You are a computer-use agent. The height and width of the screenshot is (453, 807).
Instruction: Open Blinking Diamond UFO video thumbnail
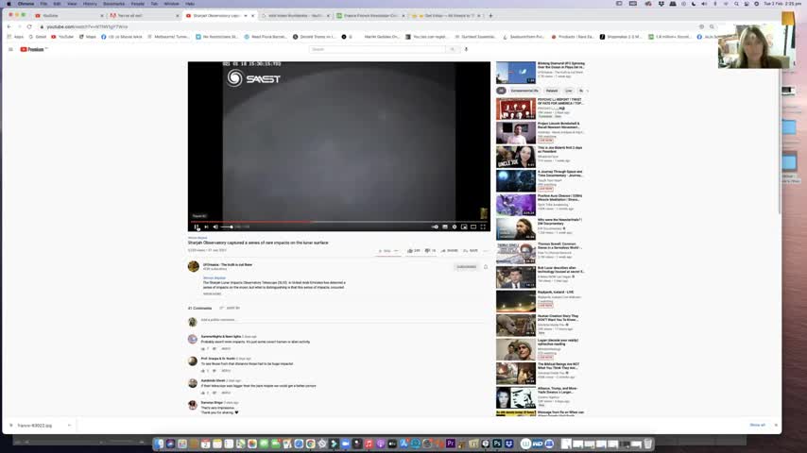(516, 73)
